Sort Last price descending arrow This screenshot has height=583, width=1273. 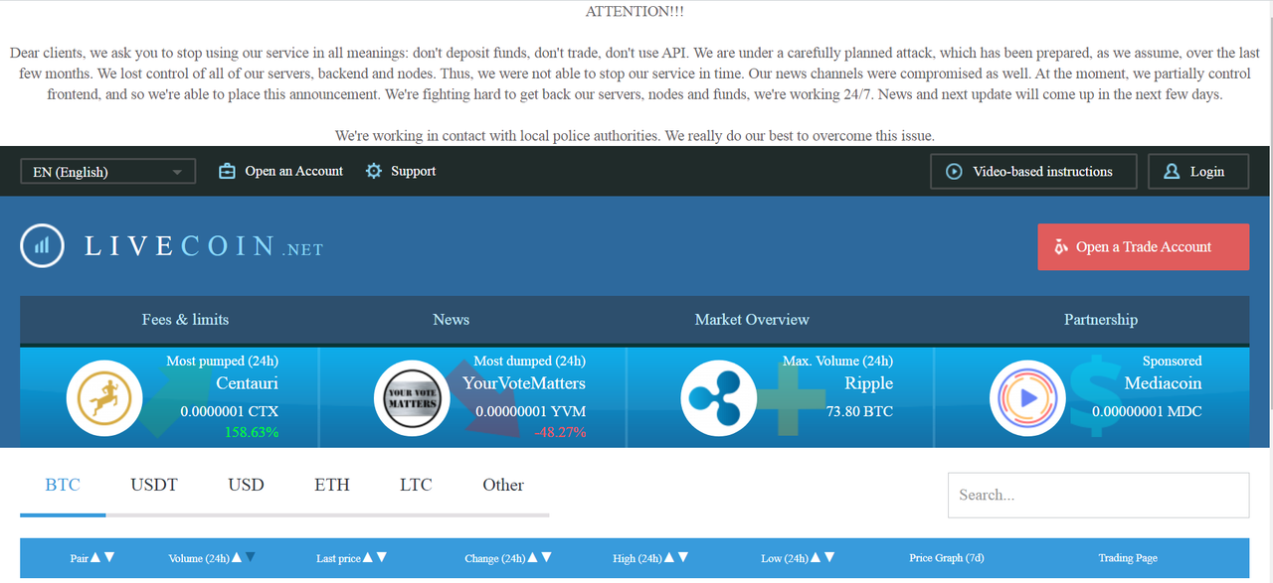point(382,558)
